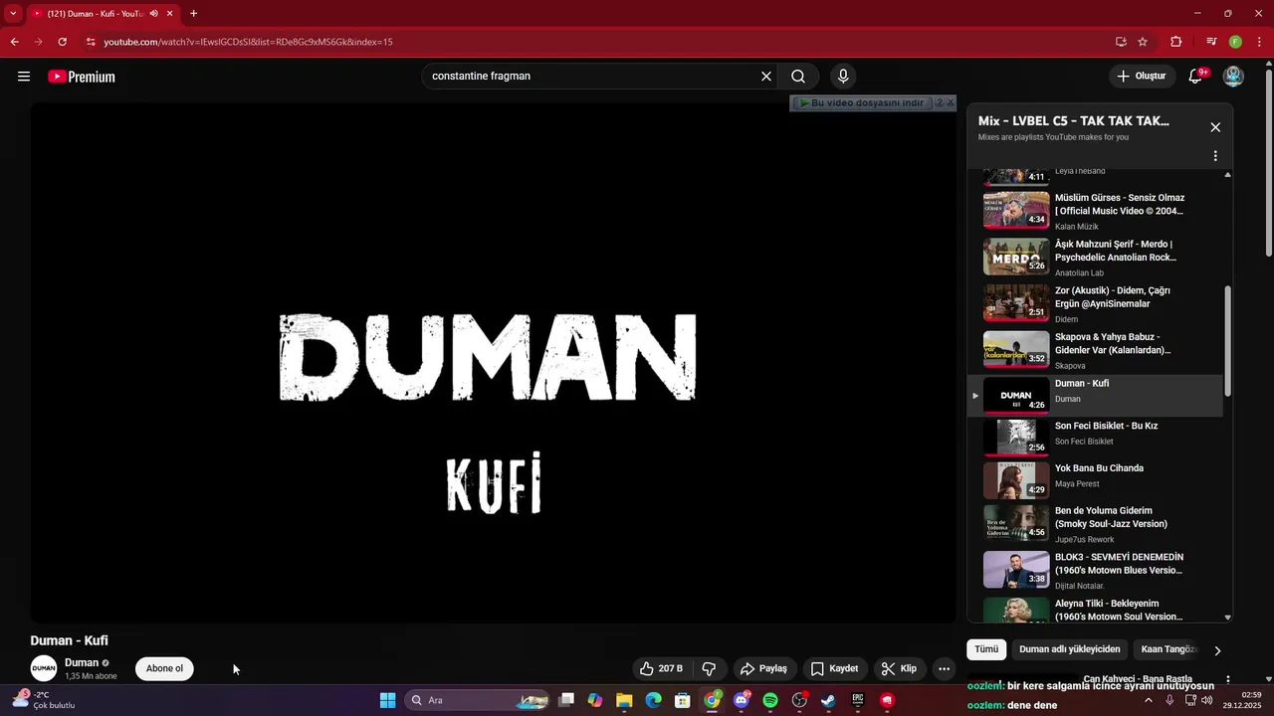The width and height of the screenshot is (1274, 716).
Task: Go back in browser history
Action: 14,42
